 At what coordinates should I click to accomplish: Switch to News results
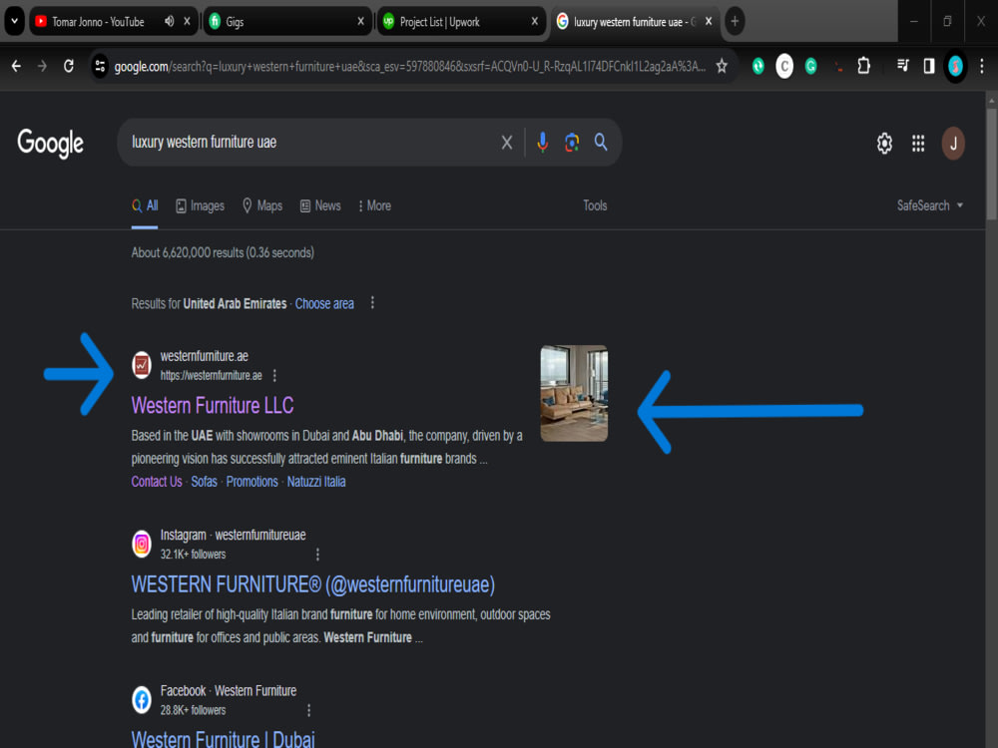click(x=320, y=206)
